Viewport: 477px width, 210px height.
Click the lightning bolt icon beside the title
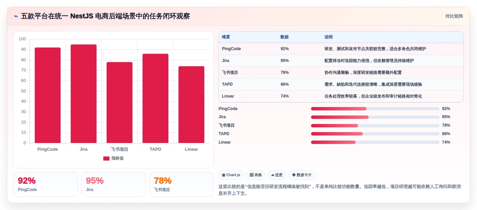pyautogui.click(x=16, y=16)
